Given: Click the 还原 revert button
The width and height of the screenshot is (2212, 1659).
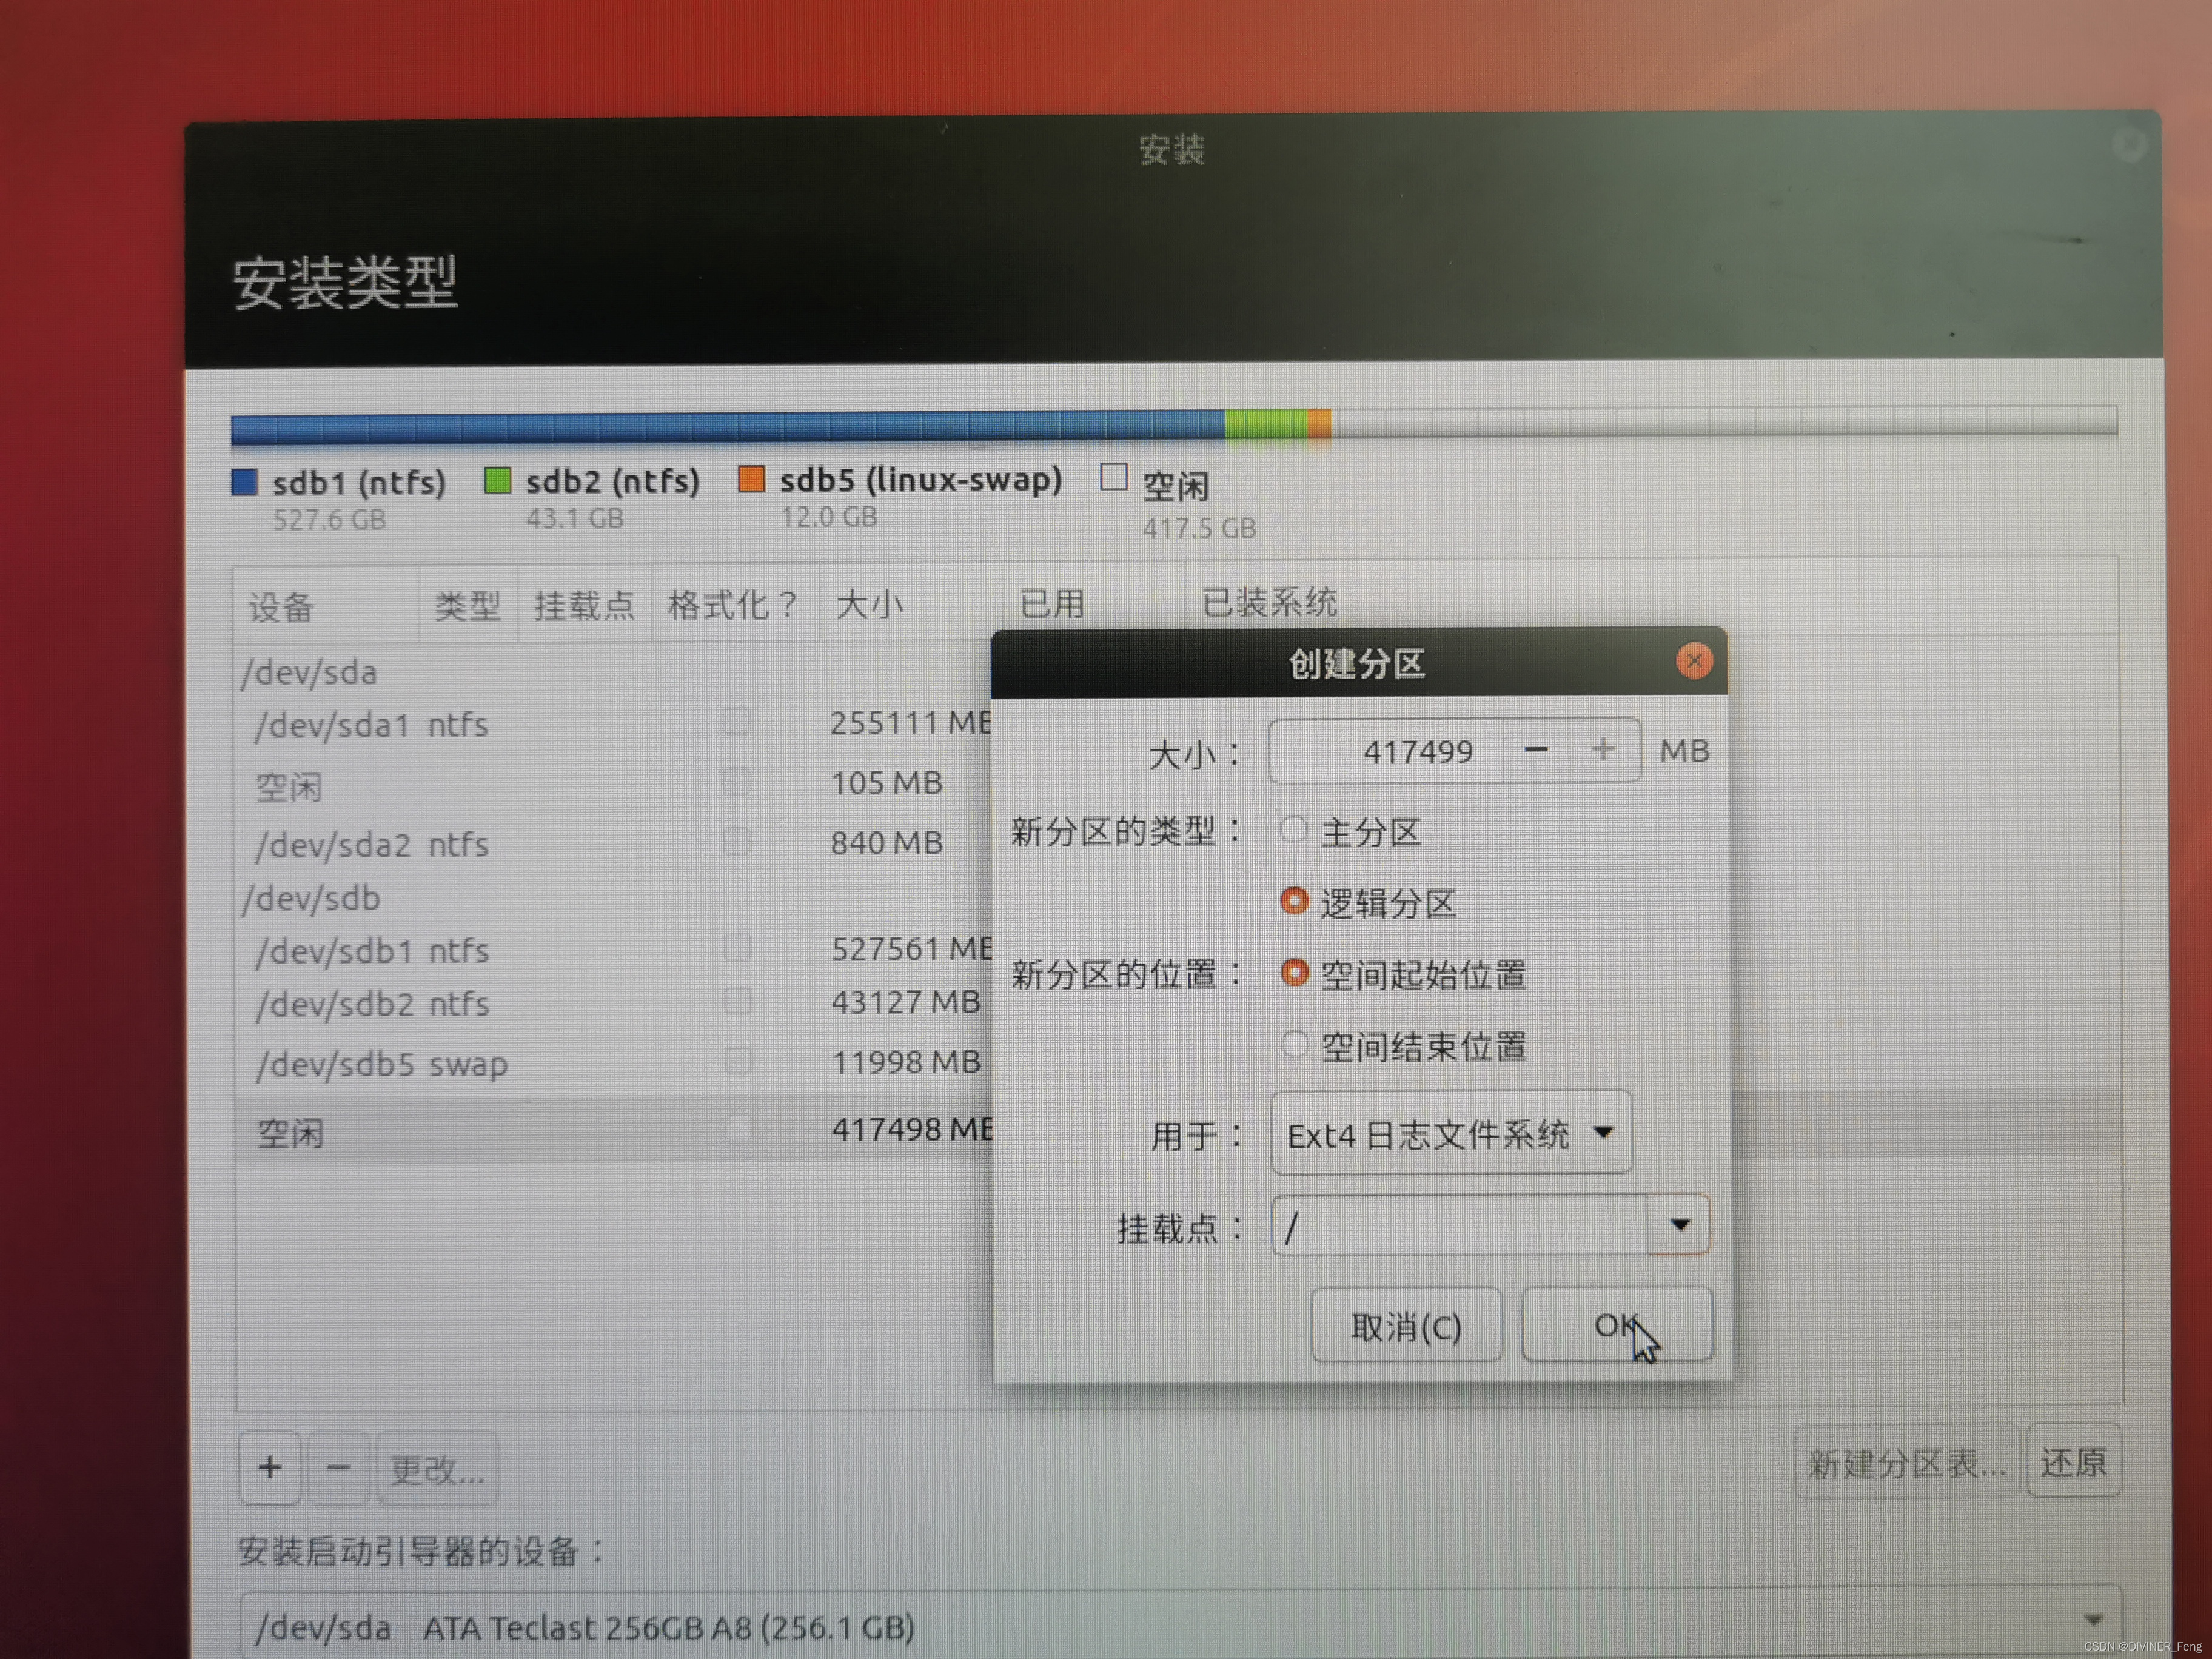Looking at the screenshot, I should (x=2073, y=1462).
